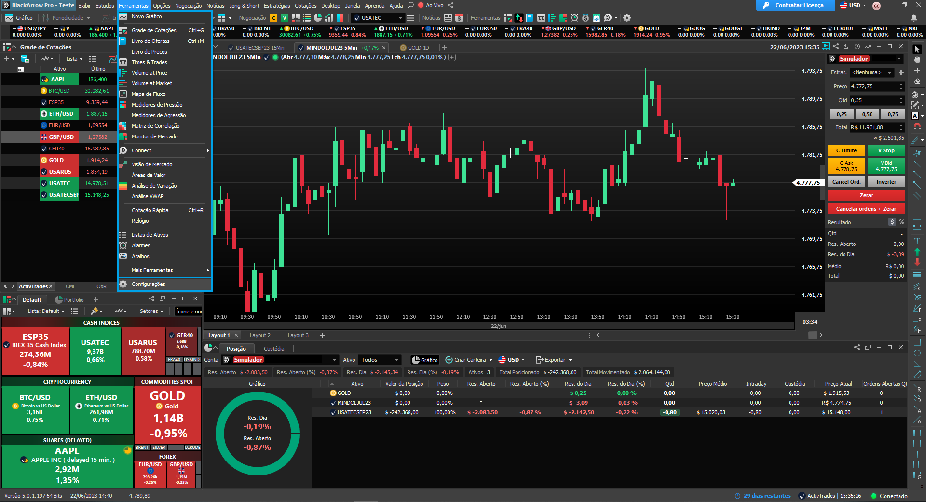Switch to the GOLD 1D chart tab
This screenshot has height=502, width=926.
[x=414, y=48]
